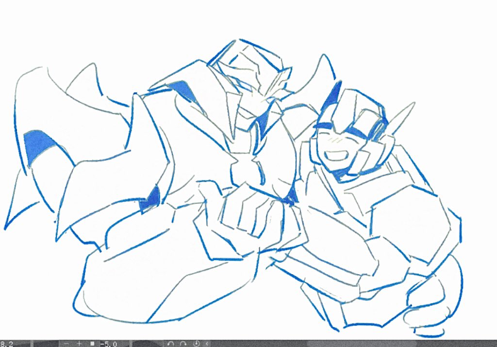Click the zoom out minus button

[x=66, y=344]
